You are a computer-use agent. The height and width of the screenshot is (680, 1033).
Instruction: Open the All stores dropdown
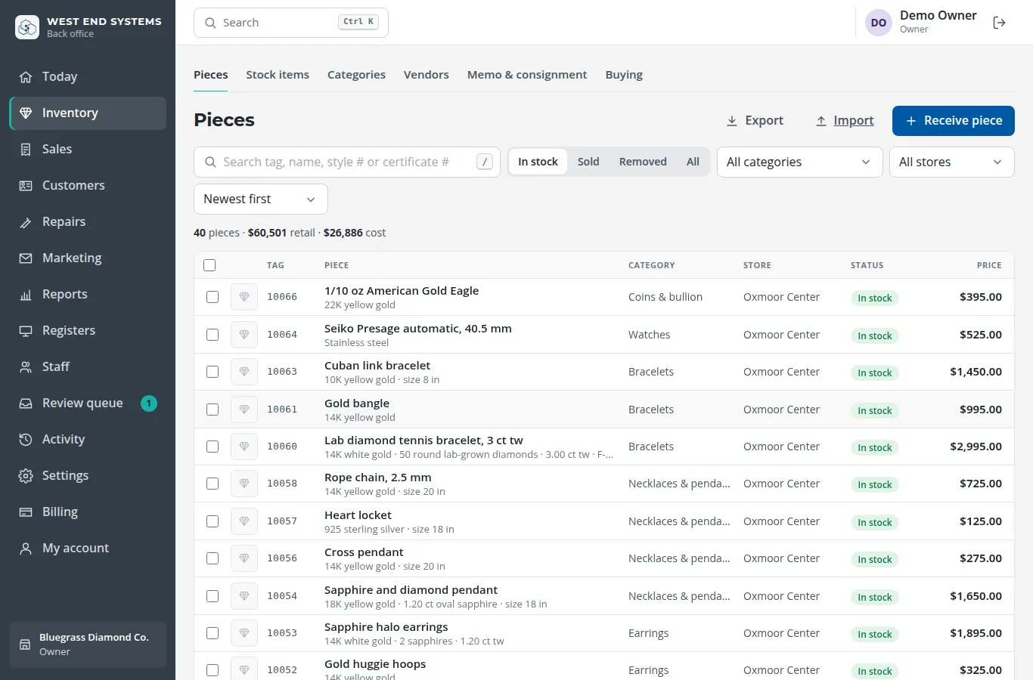coord(951,162)
